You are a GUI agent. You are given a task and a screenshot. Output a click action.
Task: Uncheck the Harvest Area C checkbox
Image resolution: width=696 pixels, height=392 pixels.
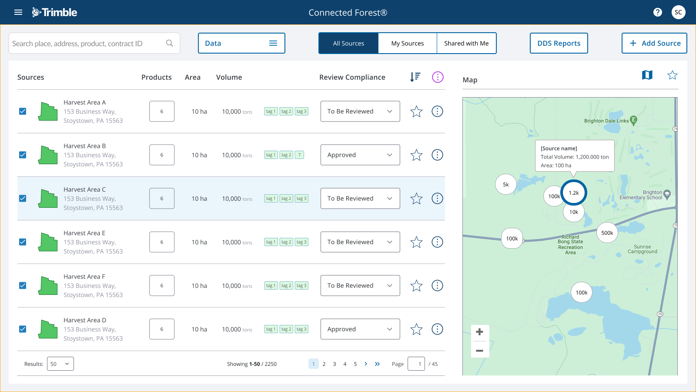pyautogui.click(x=23, y=199)
